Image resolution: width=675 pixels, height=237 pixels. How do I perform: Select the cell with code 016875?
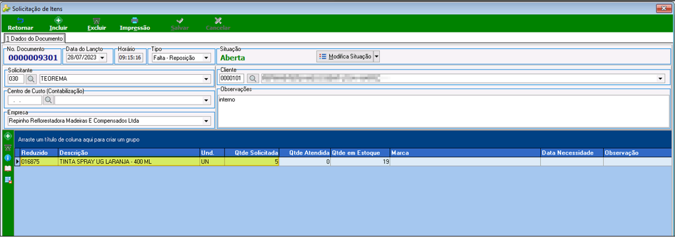point(39,162)
